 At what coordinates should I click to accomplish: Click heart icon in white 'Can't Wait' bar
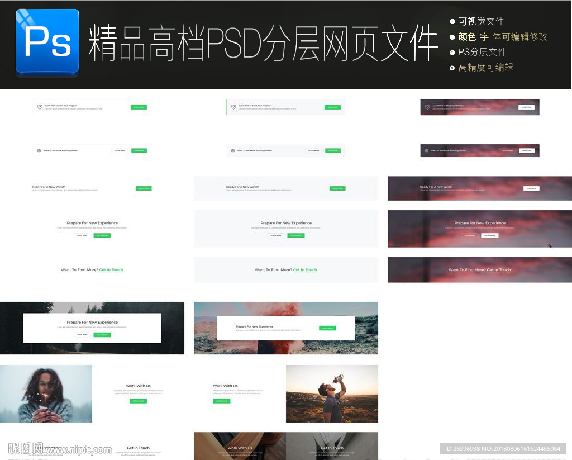point(40,107)
